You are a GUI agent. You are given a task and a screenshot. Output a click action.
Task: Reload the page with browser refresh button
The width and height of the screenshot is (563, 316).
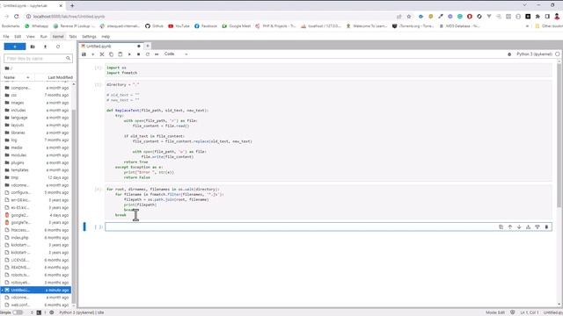click(x=17, y=17)
